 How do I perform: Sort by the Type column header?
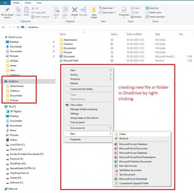coord(158,34)
